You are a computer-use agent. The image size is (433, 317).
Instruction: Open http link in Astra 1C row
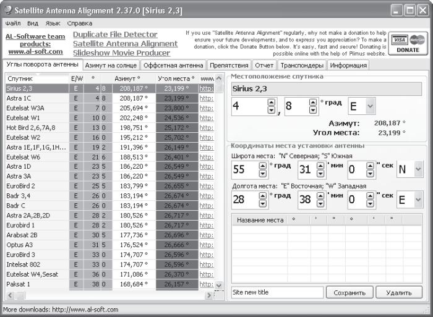206,98
